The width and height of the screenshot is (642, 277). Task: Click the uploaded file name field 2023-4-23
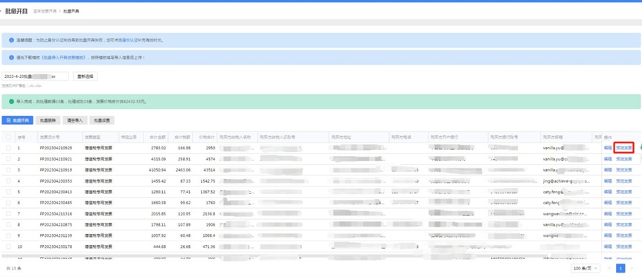[35, 76]
